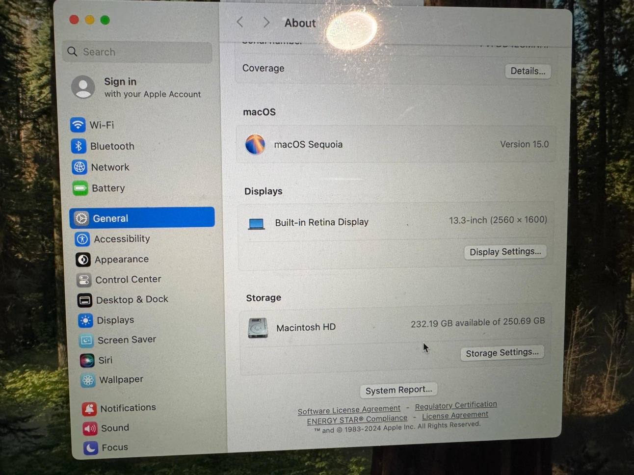
Task: Open the System Report button
Action: pos(398,390)
